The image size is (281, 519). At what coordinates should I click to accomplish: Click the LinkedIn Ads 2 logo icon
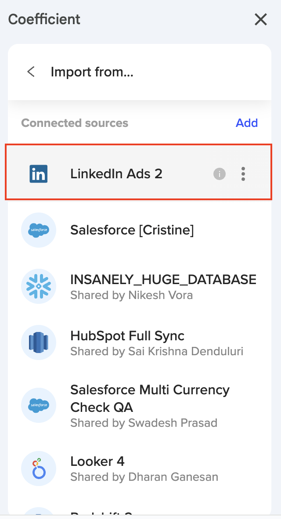point(39,174)
